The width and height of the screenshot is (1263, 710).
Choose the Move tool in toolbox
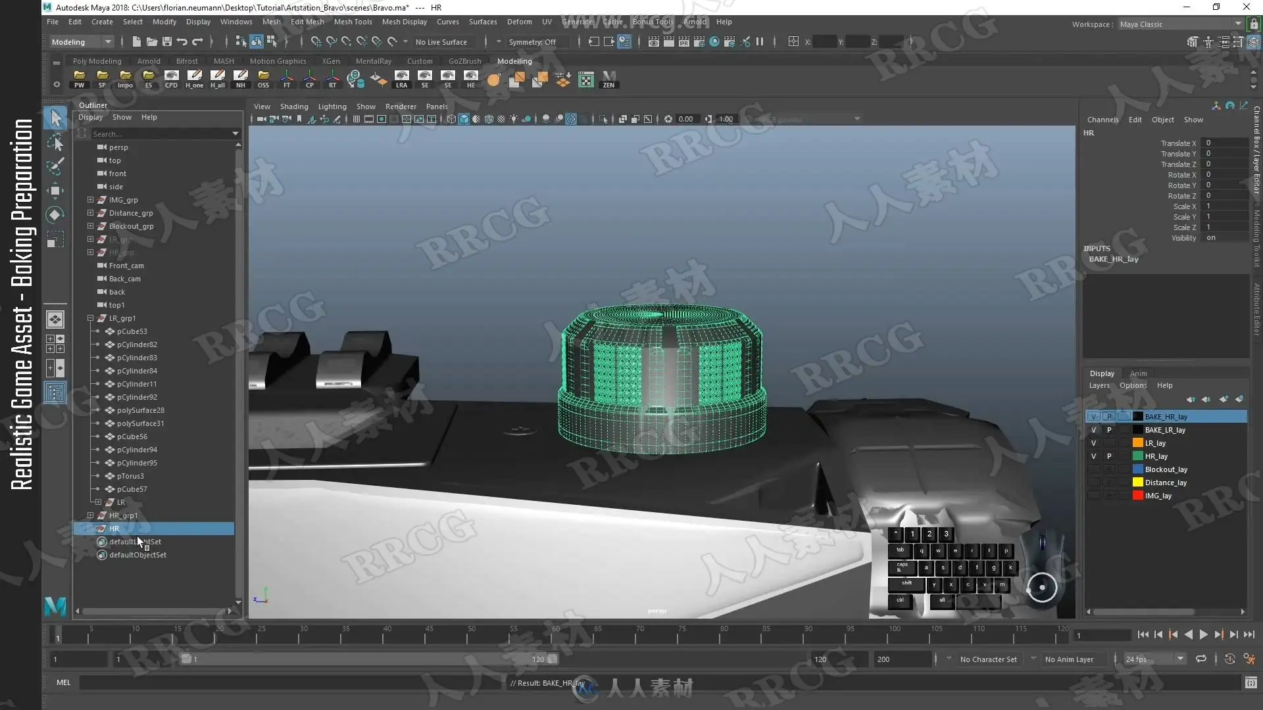pyautogui.click(x=56, y=191)
